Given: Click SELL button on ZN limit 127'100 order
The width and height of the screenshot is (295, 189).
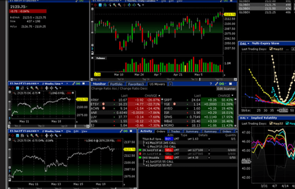Looking at the screenshot, I should coord(169,150).
